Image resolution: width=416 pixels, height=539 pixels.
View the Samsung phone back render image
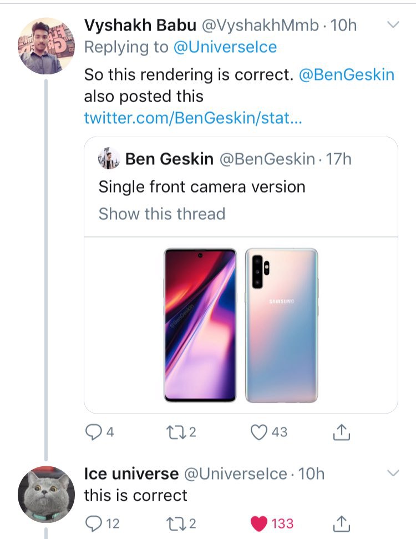tap(281, 325)
